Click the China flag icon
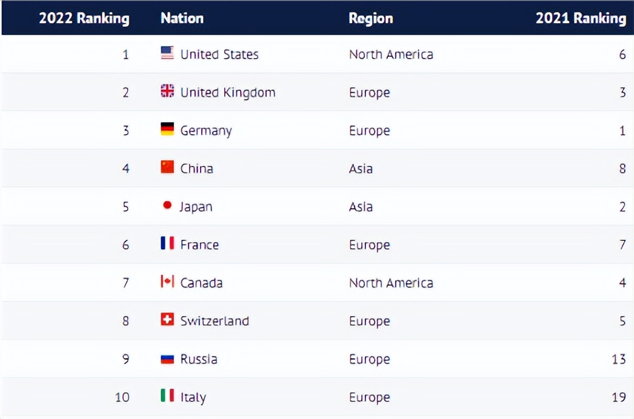 pyautogui.click(x=167, y=168)
